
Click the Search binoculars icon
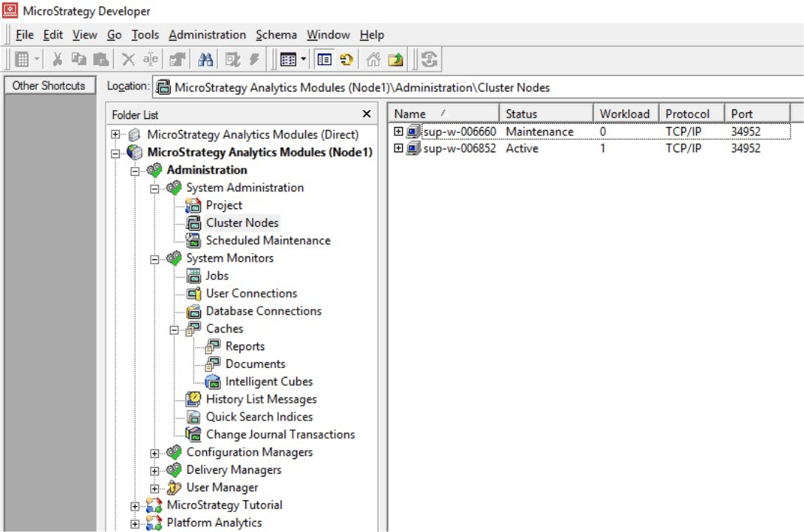coord(205,59)
